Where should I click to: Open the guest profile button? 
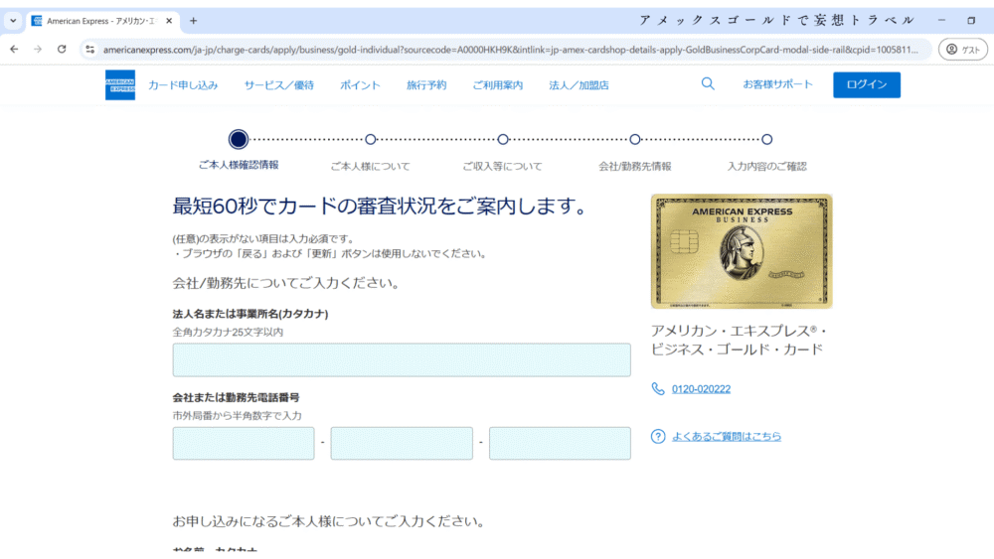pos(962,50)
